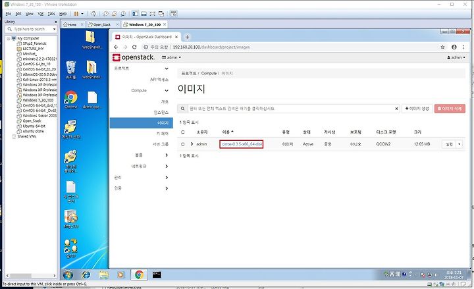The height and width of the screenshot is (289, 474).
Task: Click the Chrome back button
Action: [116, 47]
